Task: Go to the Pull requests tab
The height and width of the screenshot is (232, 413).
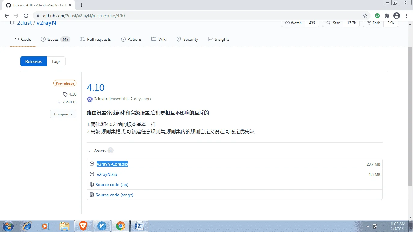Action: tap(96, 39)
